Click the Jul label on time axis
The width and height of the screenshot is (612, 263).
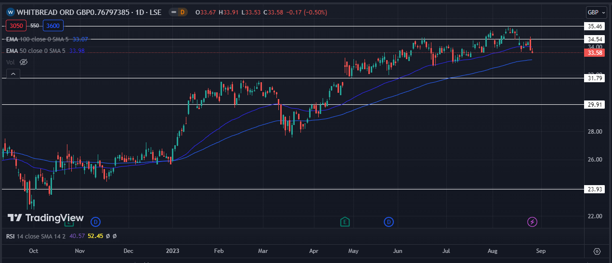pos(446,251)
